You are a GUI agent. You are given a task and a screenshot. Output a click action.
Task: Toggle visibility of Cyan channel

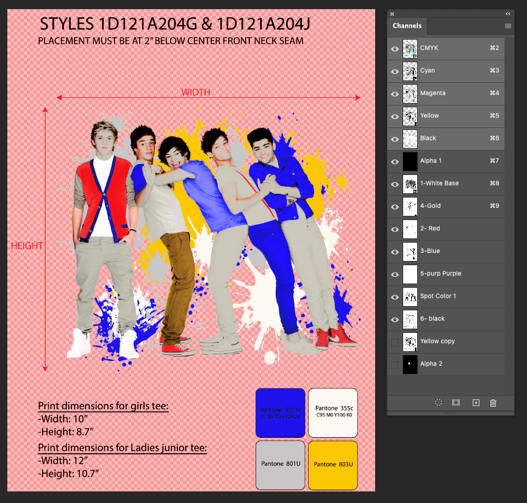pyautogui.click(x=395, y=71)
